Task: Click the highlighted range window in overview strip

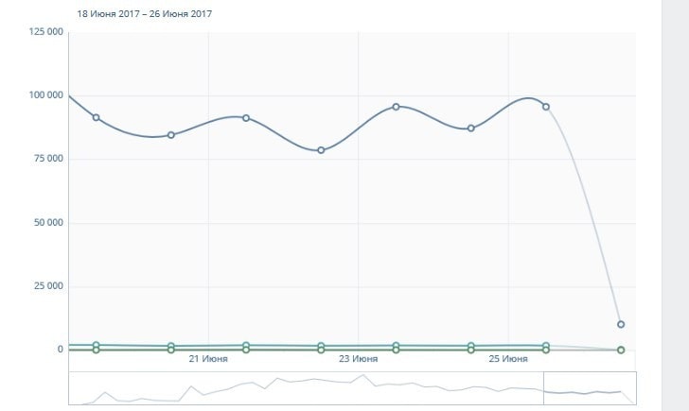Action: point(590,388)
